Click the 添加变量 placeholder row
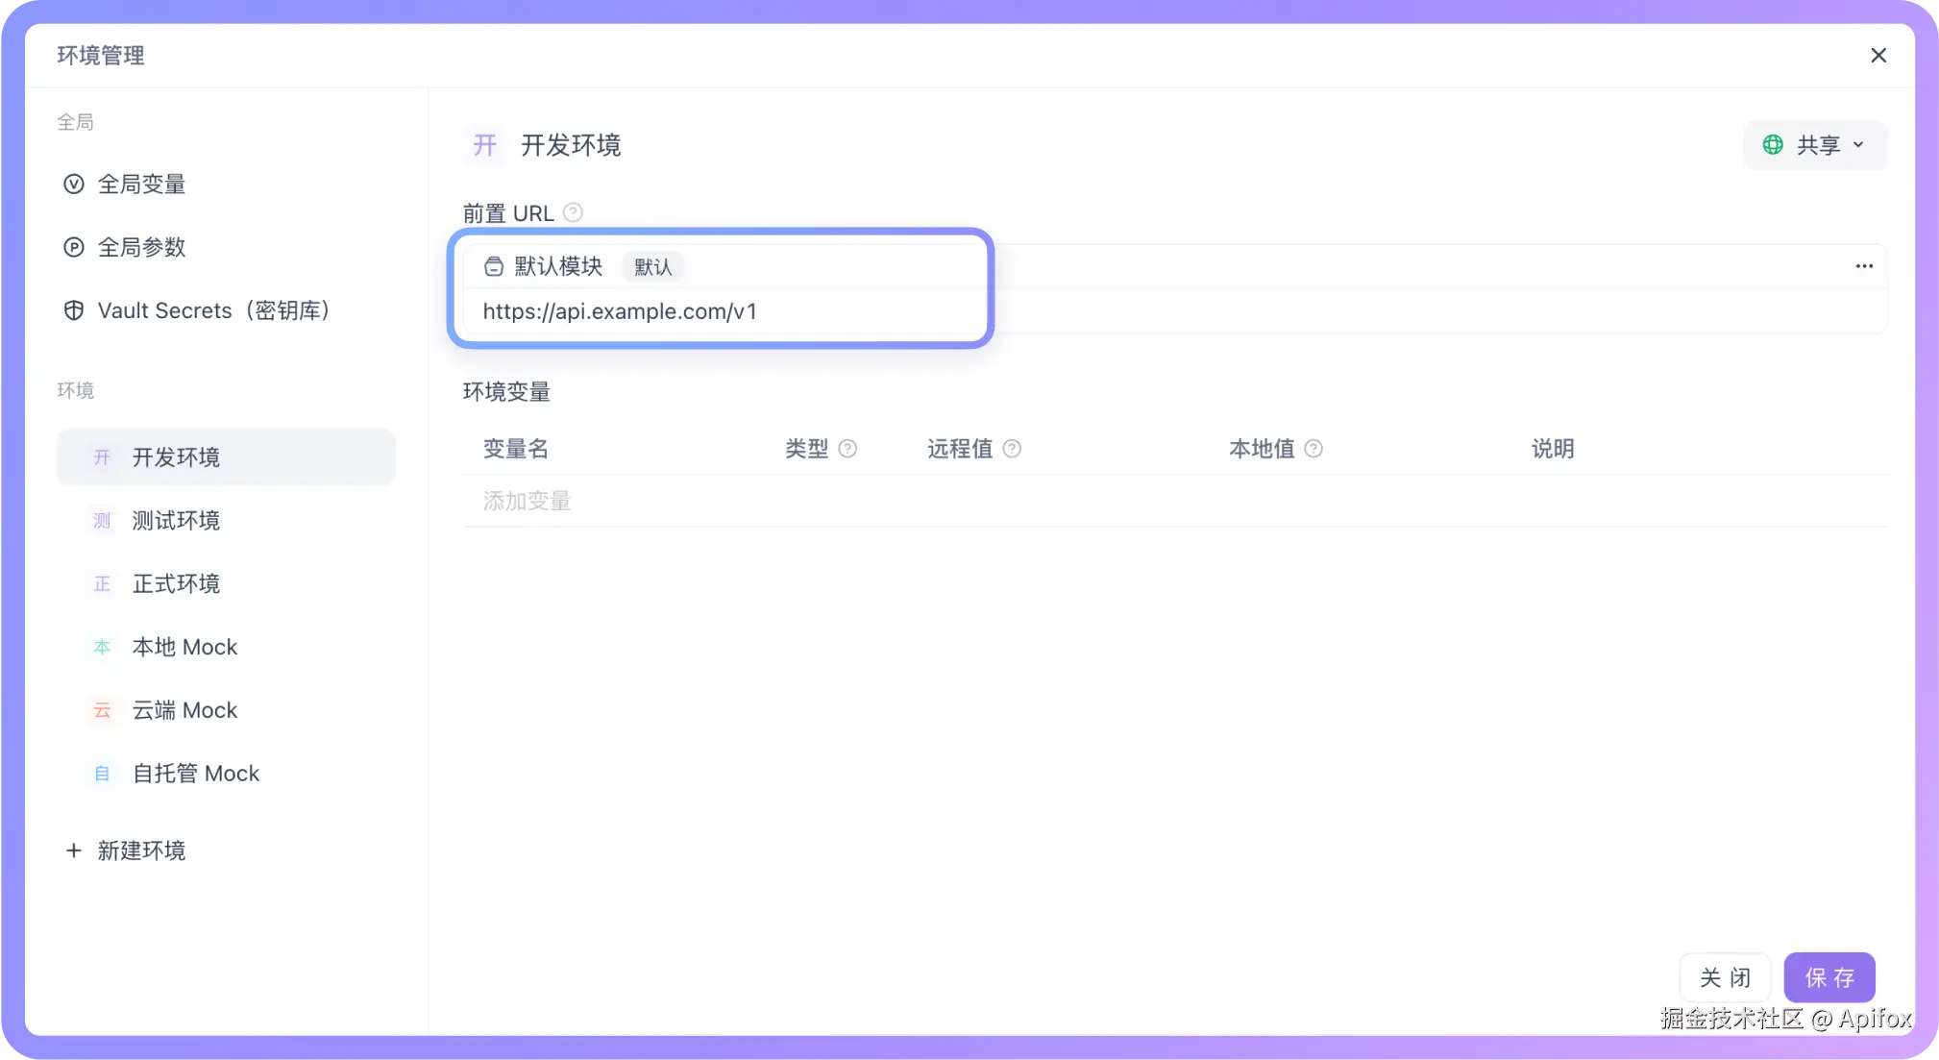1939x1060 pixels. [x=528, y=501]
